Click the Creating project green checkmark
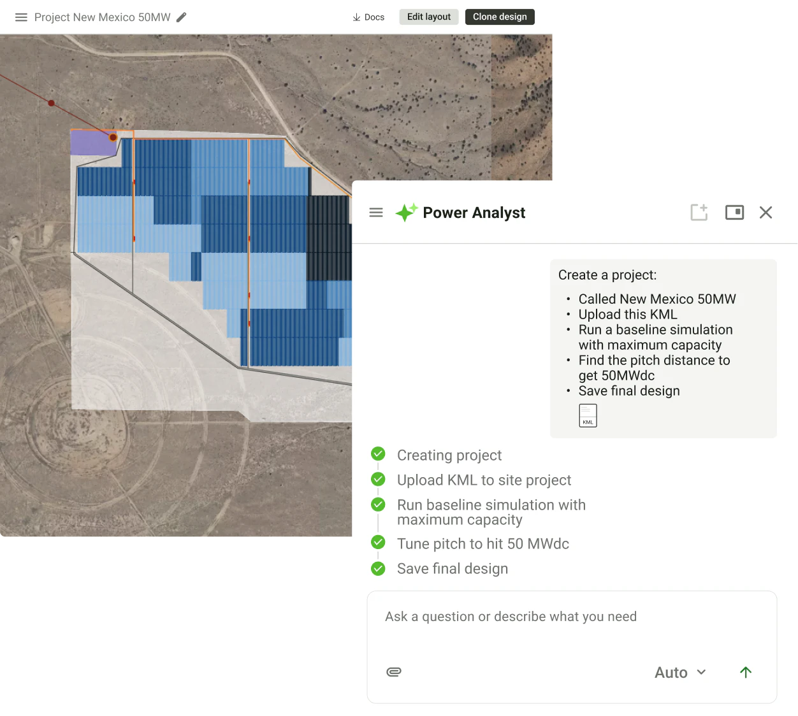Image resolution: width=798 pixels, height=716 pixels. (378, 454)
